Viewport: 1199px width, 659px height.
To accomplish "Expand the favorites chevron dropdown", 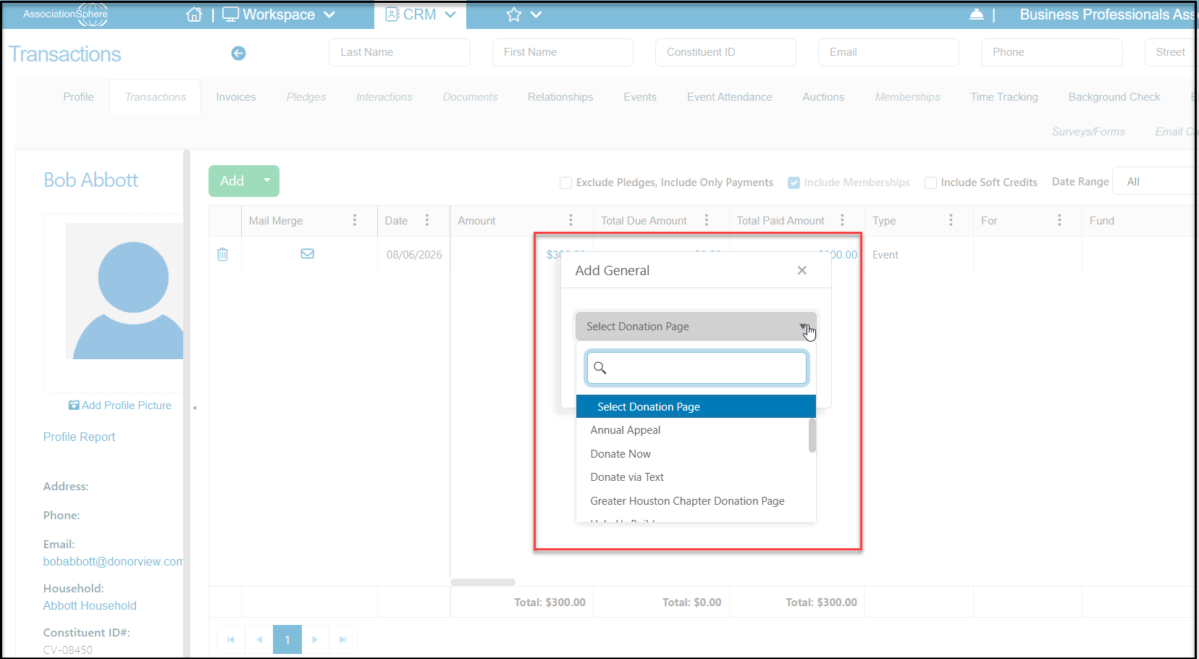I will (536, 14).
